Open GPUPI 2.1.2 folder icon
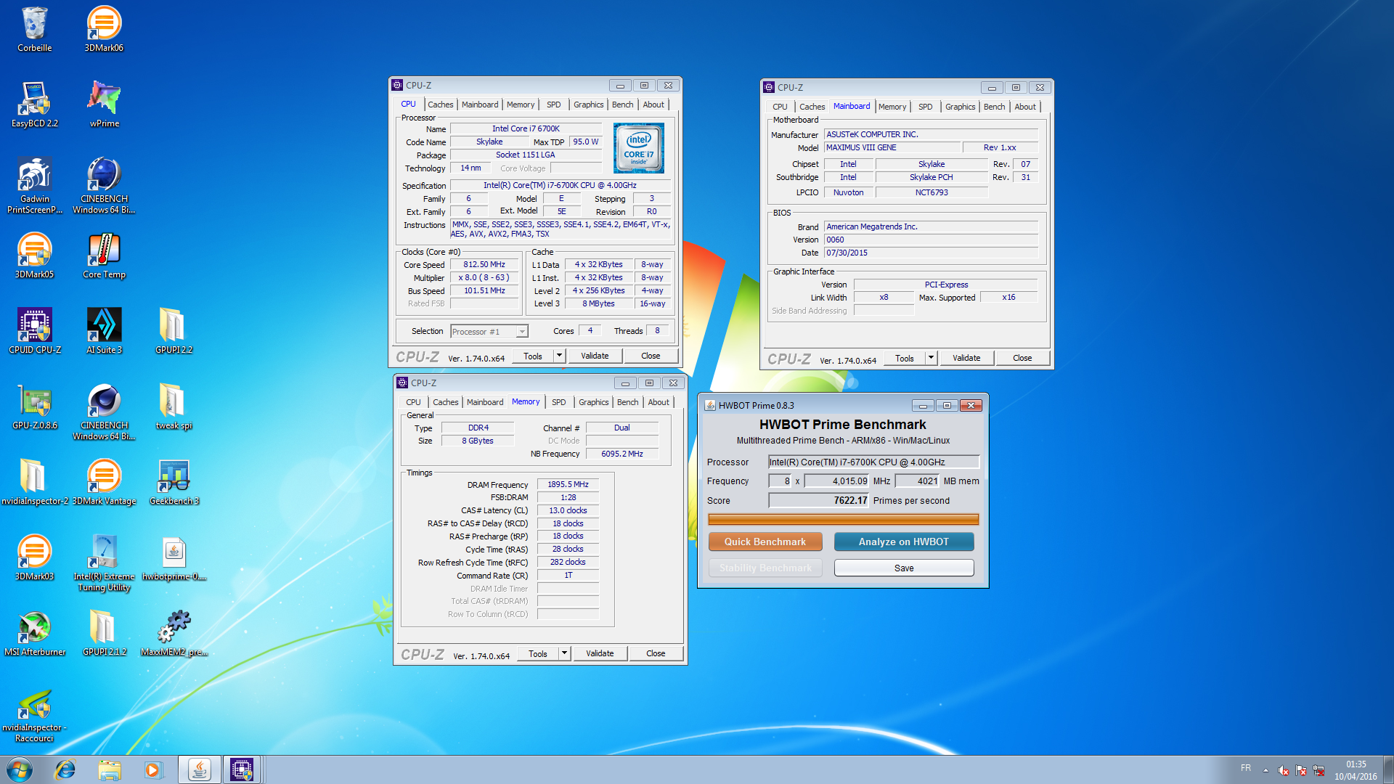The height and width of the screenshot is (784, 1394). coord(104,633)
